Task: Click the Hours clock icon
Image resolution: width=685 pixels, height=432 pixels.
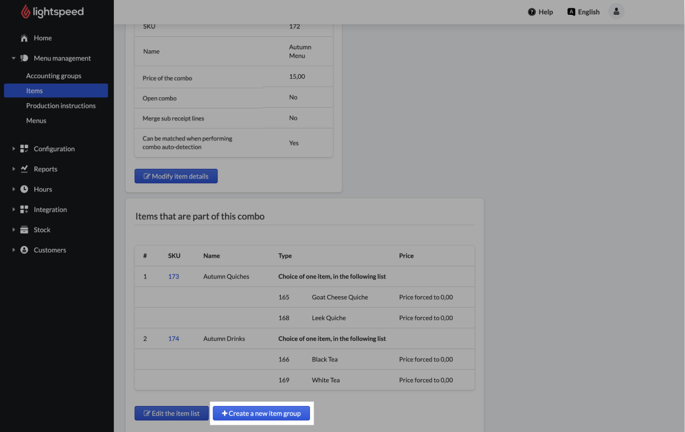Action: [x=24, y=190]
